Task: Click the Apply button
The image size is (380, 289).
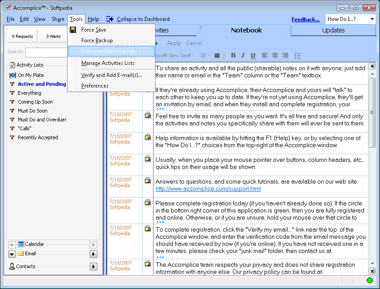Action: click(x=174, y=43)
